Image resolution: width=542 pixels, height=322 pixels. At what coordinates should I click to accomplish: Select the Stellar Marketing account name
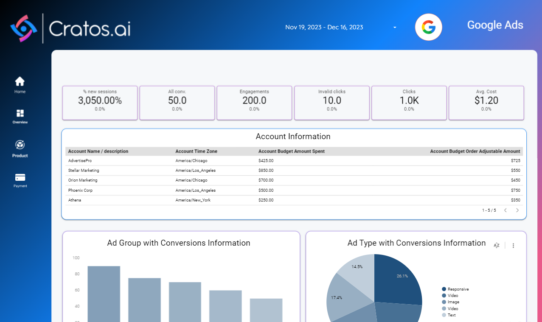[84, 171]
